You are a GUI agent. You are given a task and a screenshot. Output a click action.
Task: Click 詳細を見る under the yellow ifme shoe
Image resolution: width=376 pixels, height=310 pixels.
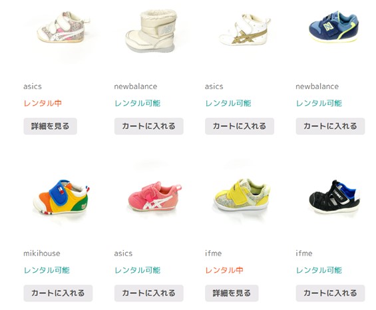(x=232, y=293)
